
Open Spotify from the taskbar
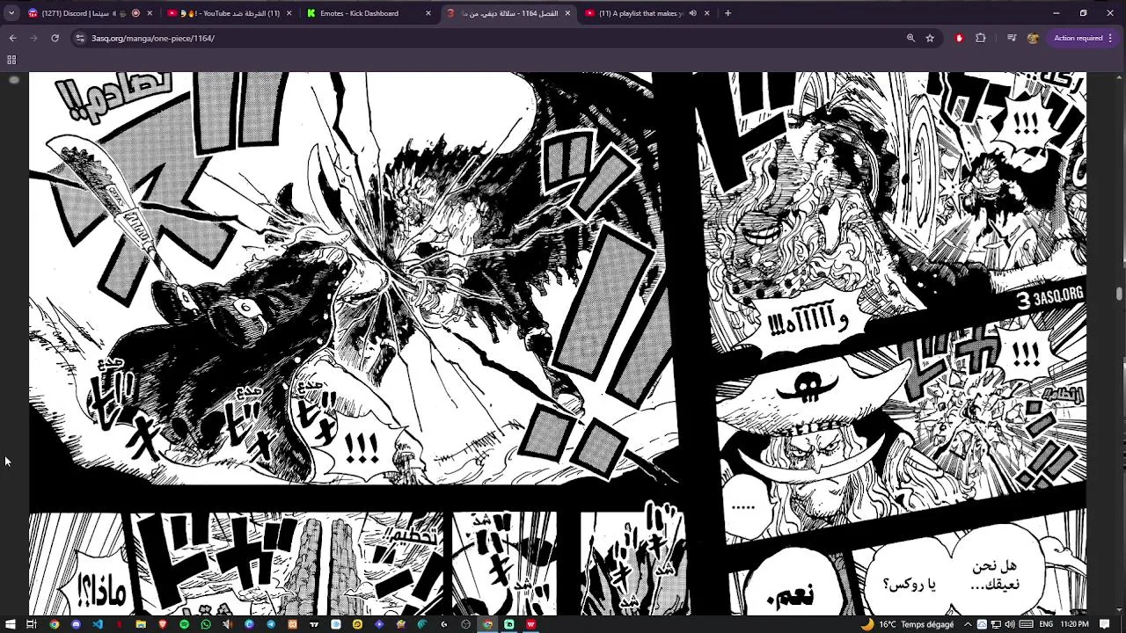(x=184, y=624)
